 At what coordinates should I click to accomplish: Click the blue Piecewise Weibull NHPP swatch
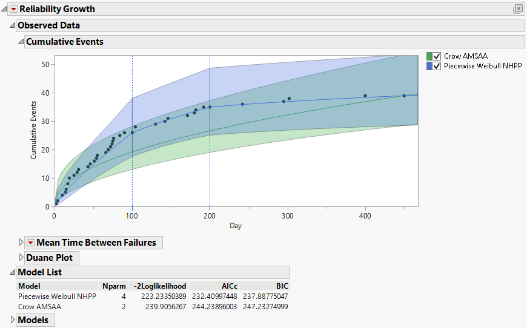(429, 65)
